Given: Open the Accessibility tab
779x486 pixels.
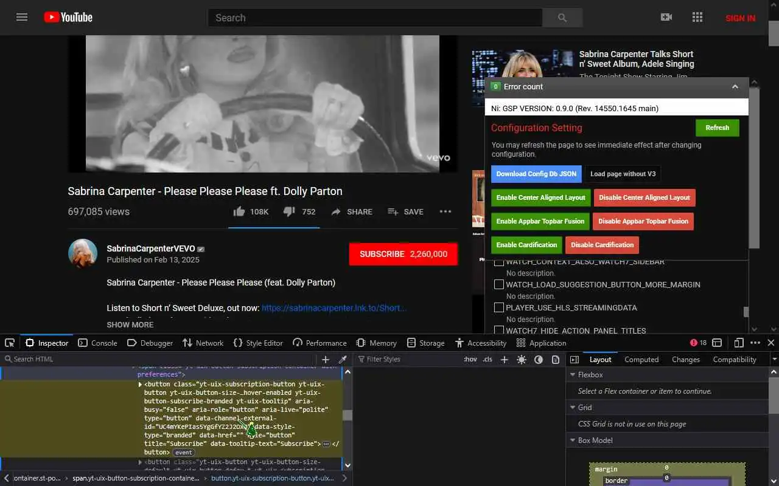Looking at the screenshot, I should pyautogui.click(x=481, y=343).
